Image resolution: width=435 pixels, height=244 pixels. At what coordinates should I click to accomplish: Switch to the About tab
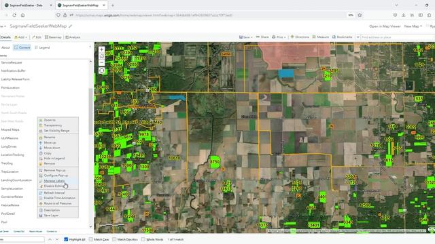click(5, 47)
